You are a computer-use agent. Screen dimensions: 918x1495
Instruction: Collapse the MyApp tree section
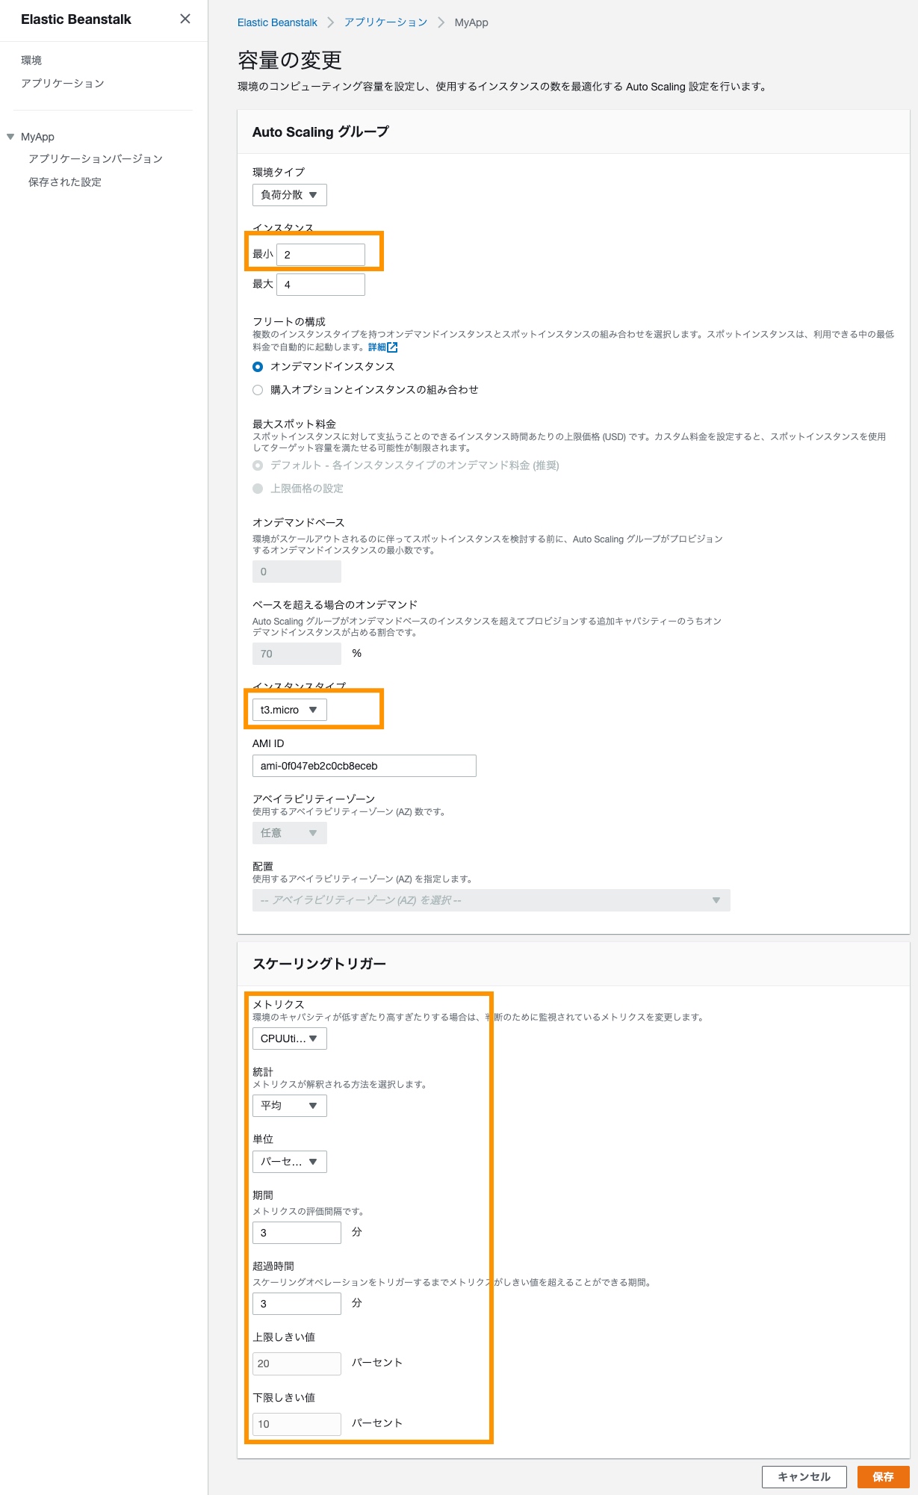tap(10, 137)
